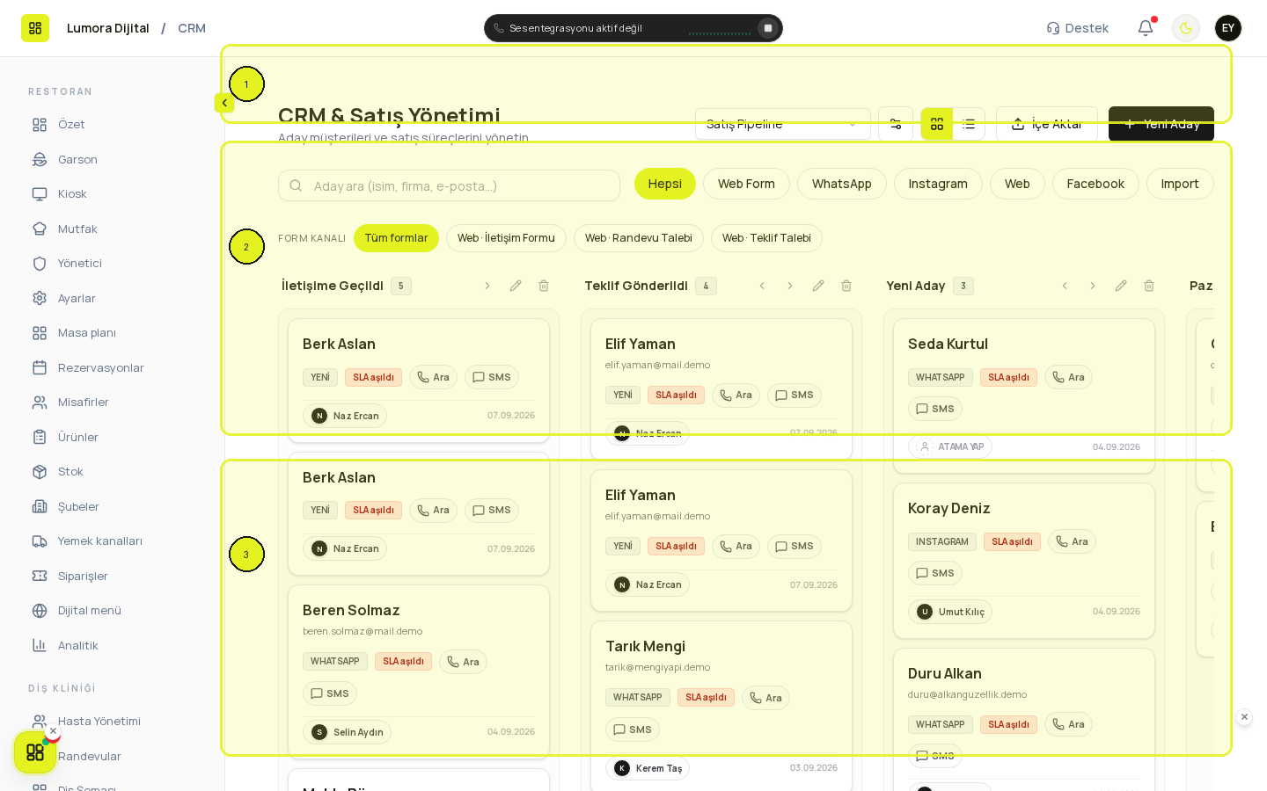This screenshot has height=791, width=1267.
Task: Open Mutfak in the sidebar
Action: (77, 229)
